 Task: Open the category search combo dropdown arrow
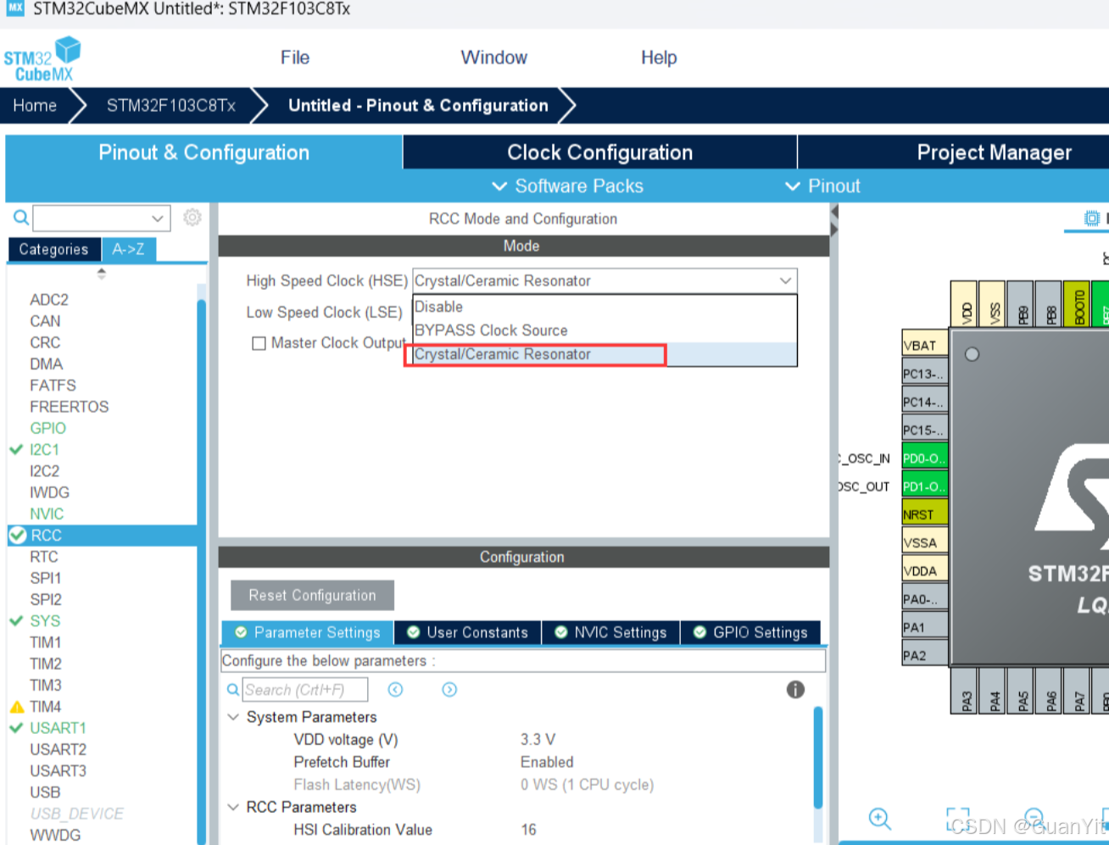click(x=157, y=218)
